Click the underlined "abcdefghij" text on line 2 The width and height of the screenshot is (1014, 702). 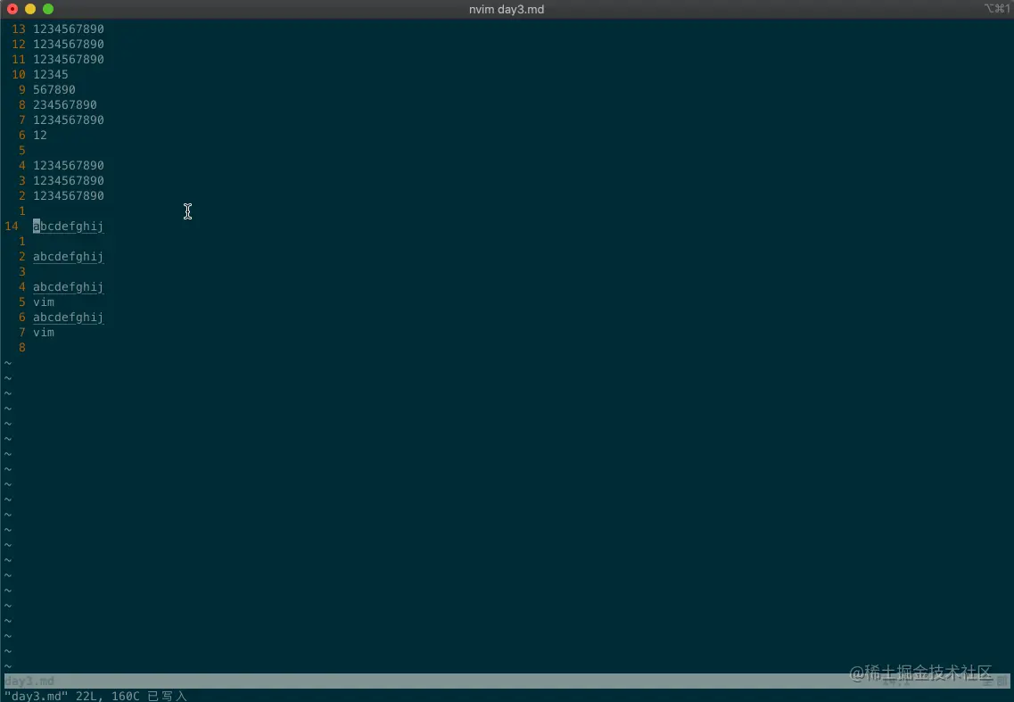[68, 256]
